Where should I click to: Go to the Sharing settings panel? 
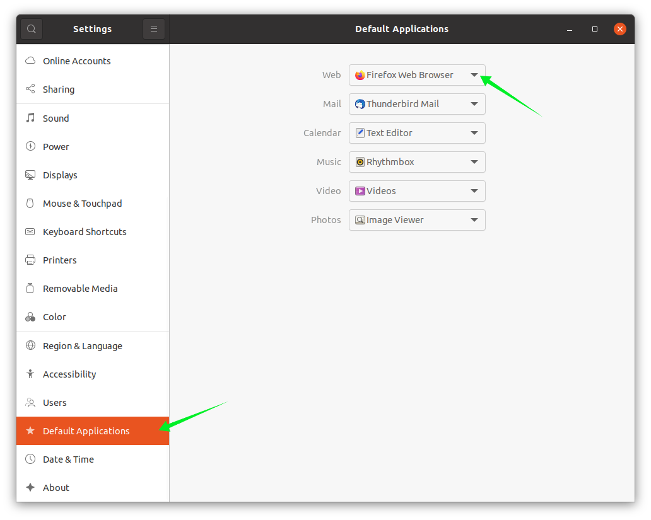pyautogui.click(x=93, y=90)
